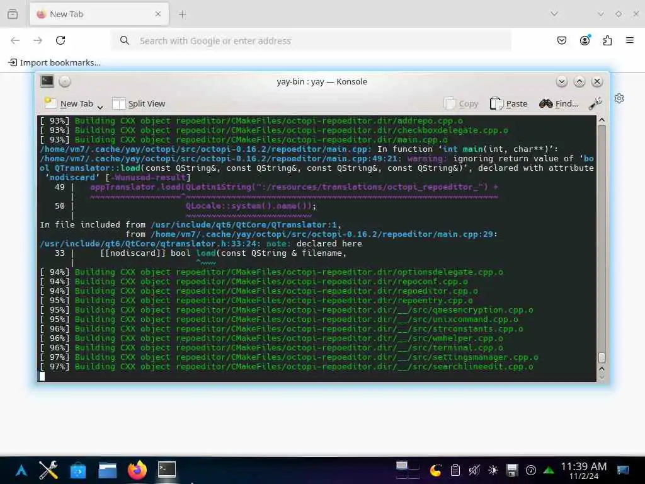645x484 pixels.
Task: Open the Arch application launcher in taskbar
Action: tap(21, 470)
